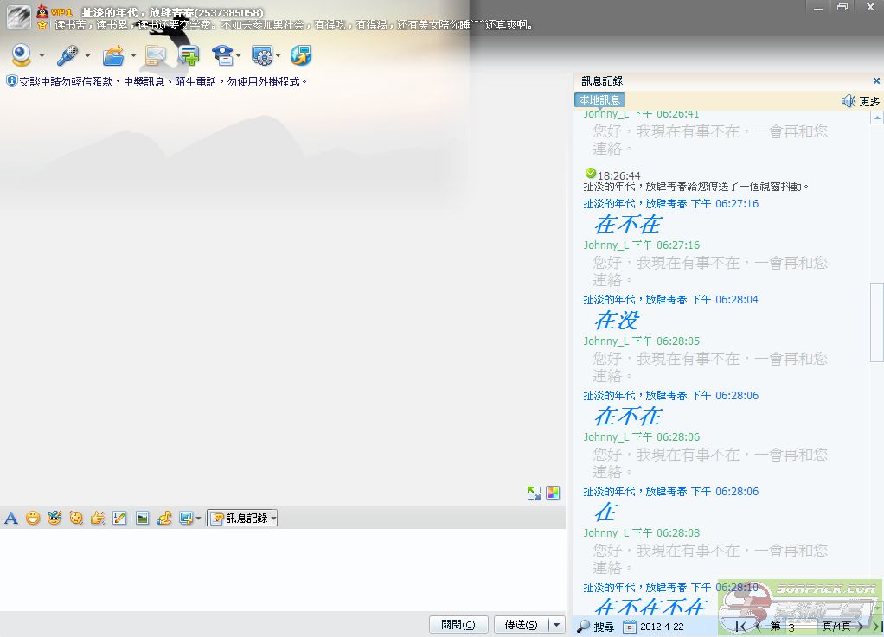Start a voice call with the microphone icon
Viewport: 884px width, 637px height.
67,56
